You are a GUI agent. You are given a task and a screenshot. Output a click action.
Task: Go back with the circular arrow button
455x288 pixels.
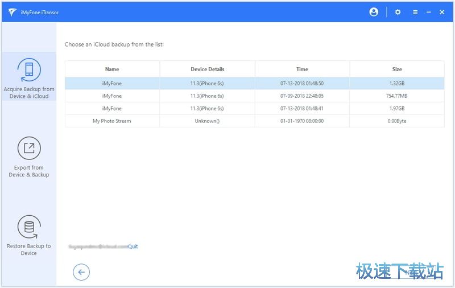pos(81,272)
